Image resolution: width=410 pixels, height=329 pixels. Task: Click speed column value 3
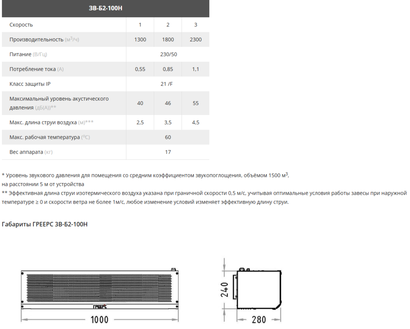[x=196, y=25]
